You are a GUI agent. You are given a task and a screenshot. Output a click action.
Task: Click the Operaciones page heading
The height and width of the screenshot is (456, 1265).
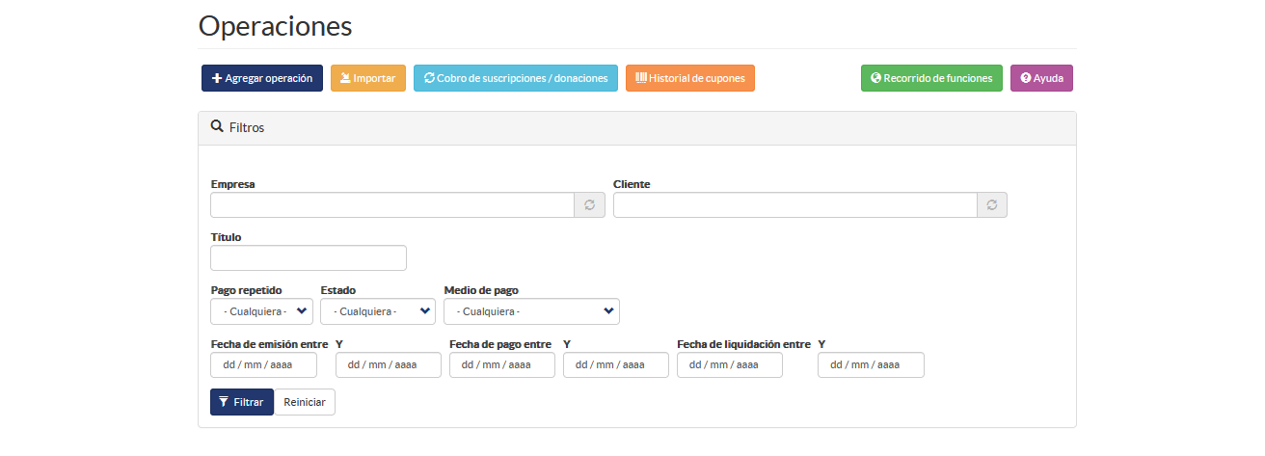[x=276, y=25]
